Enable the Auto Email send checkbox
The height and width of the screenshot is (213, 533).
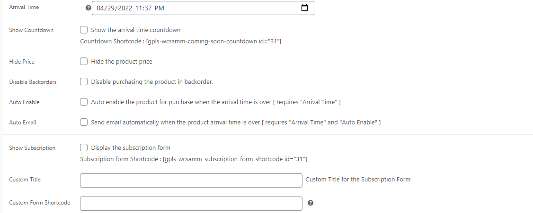(84, 122)
